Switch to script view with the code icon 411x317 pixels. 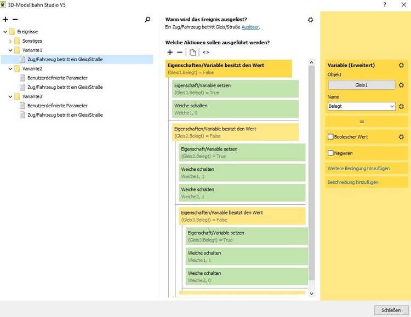[x=206, y=52]
